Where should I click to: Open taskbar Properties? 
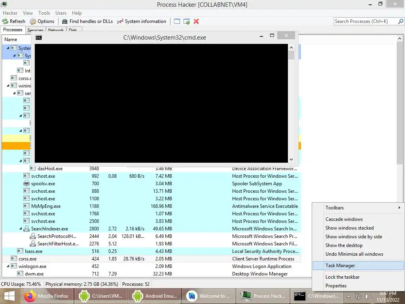point(358,286)
